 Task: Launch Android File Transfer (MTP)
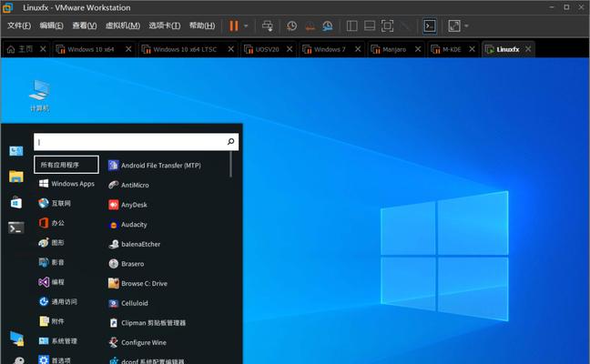(x=155, y=165)
